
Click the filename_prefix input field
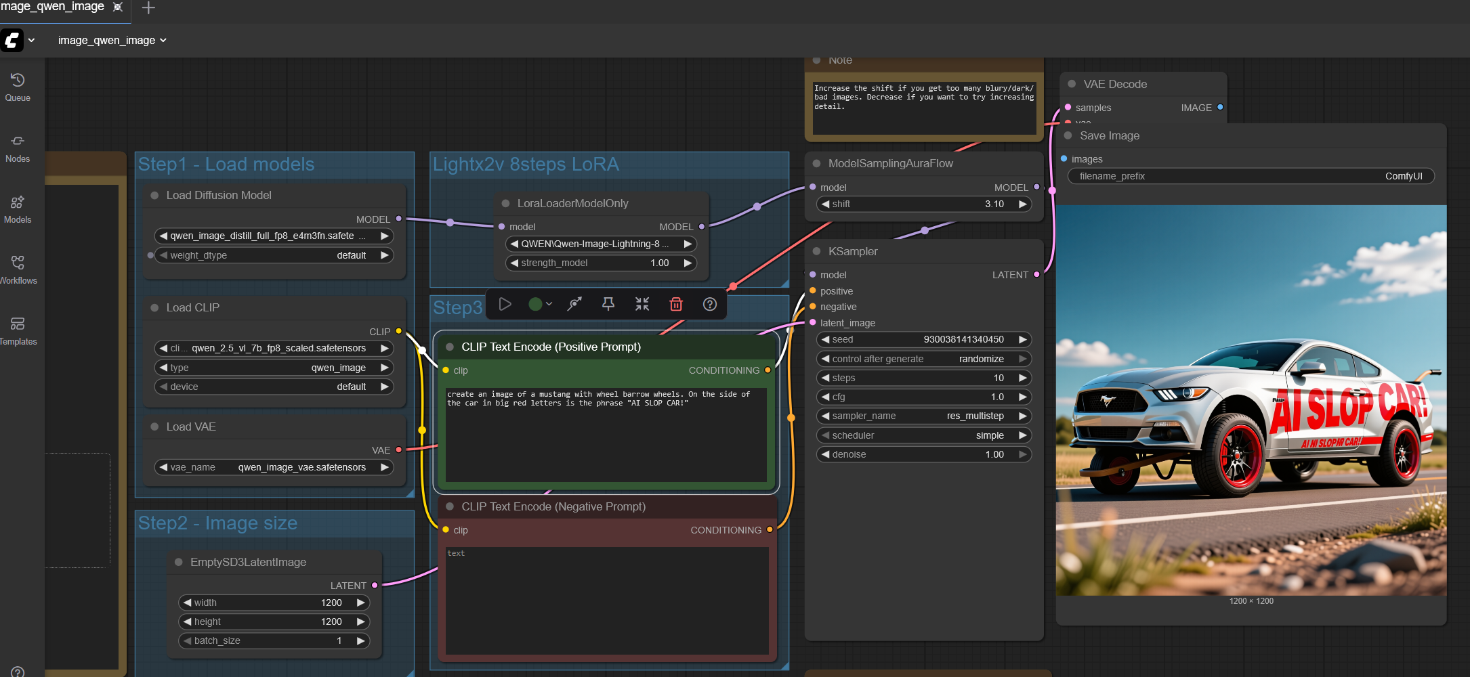pos(1251,176)
